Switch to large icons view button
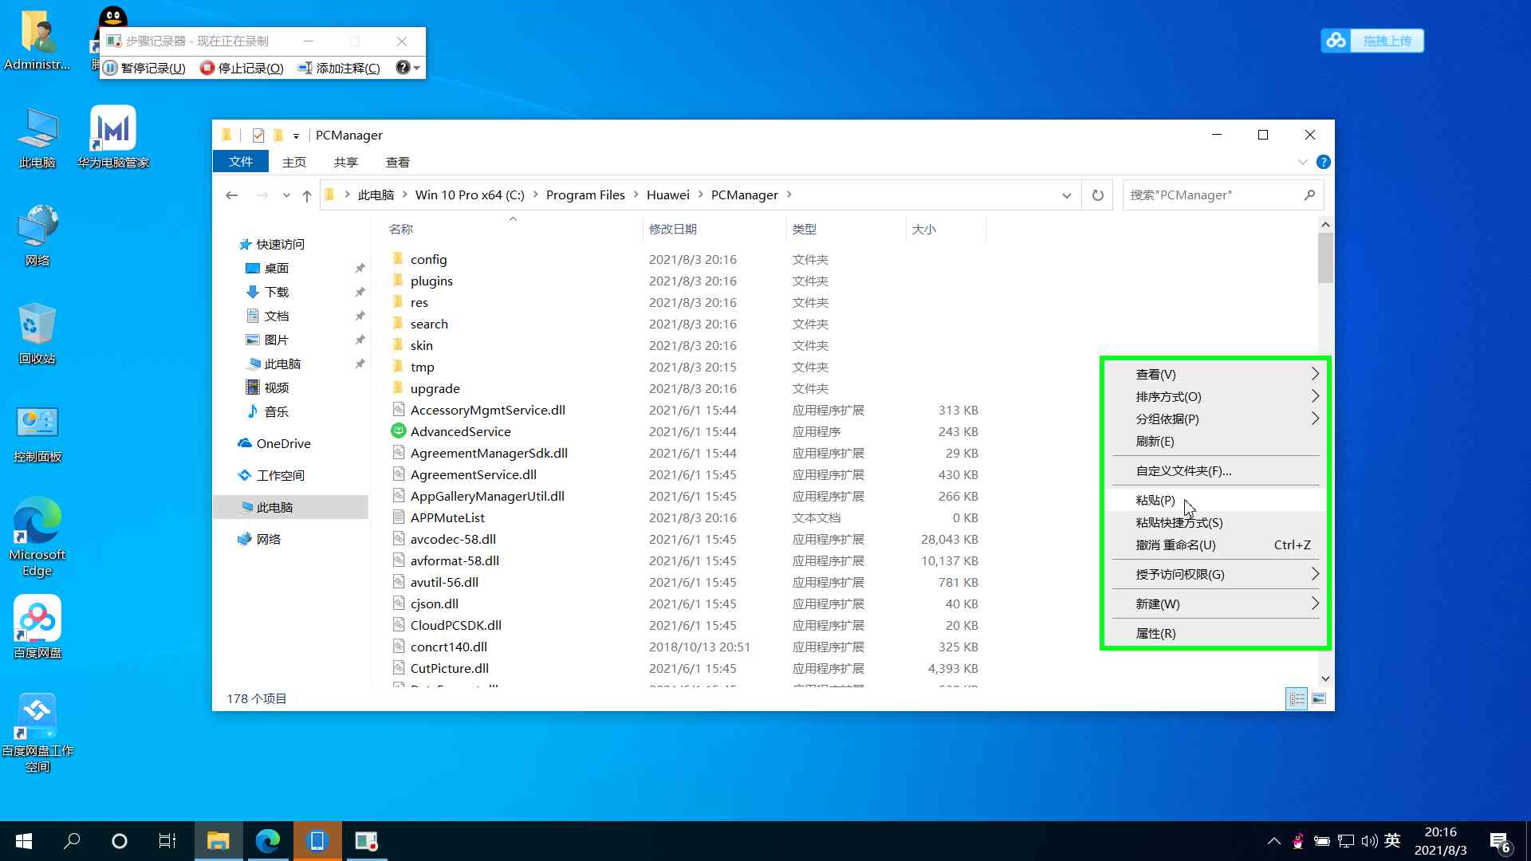The image size is (1531, 861). [1319, 699]
